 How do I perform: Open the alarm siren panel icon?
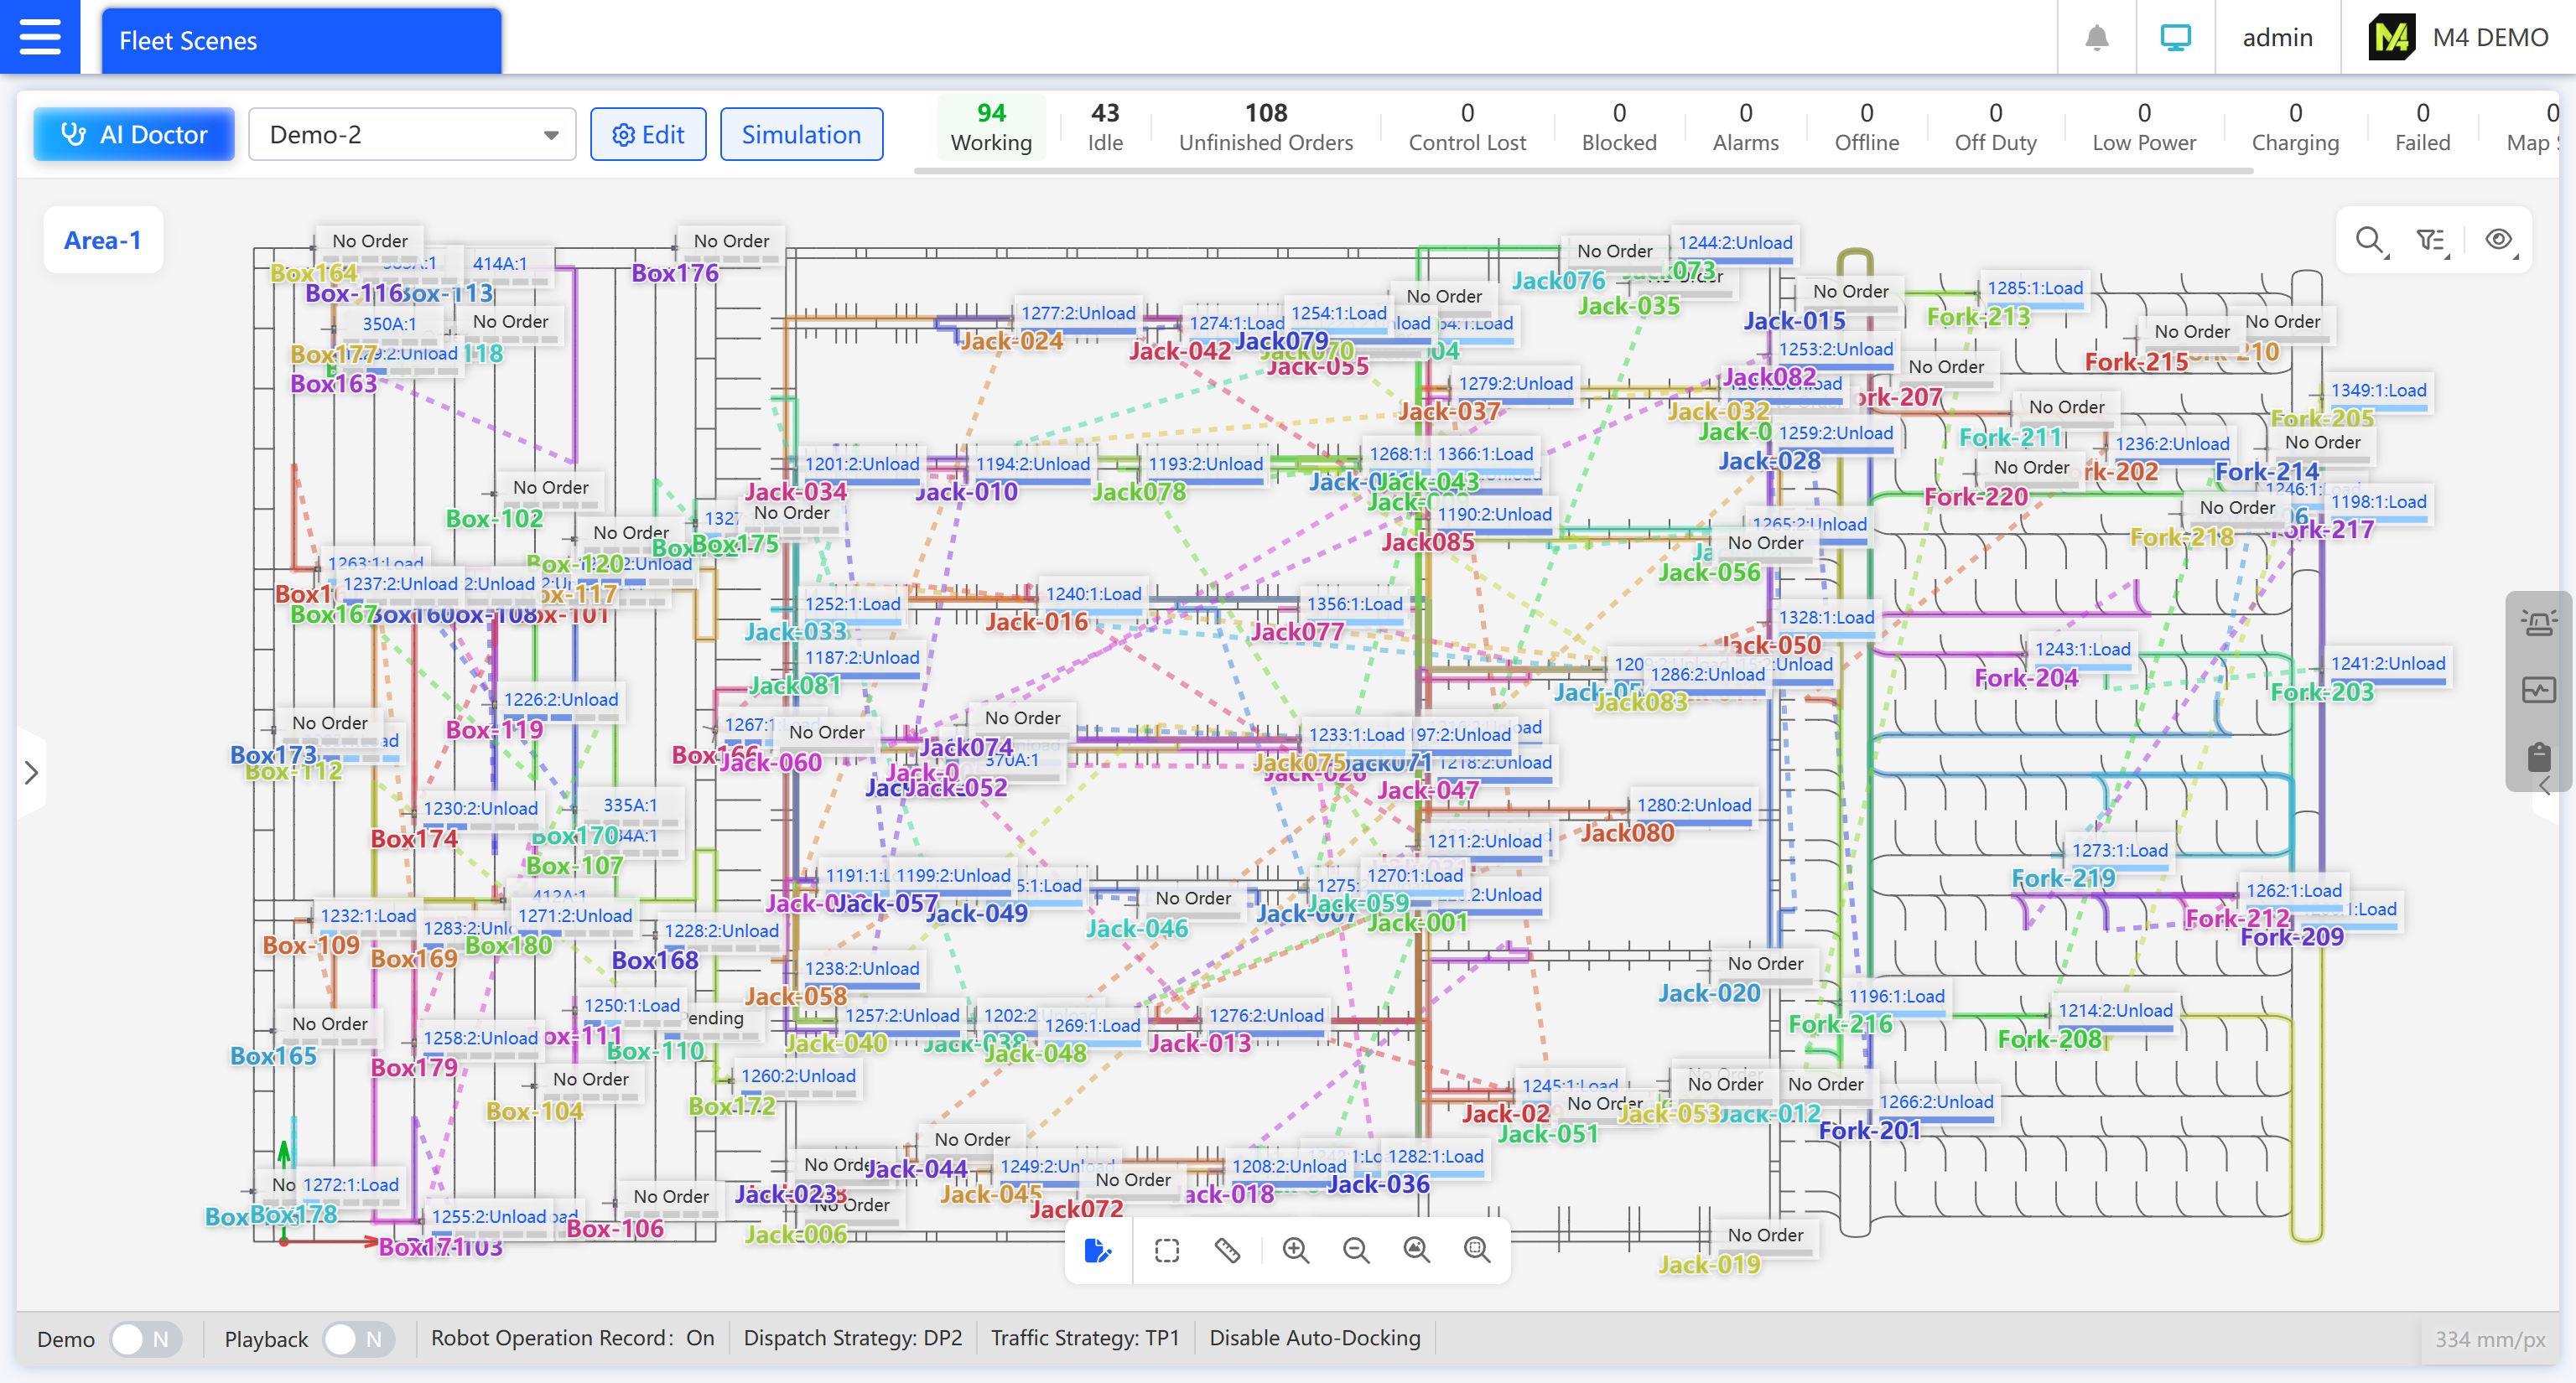pyautogui.click(x=2538, y=624)
